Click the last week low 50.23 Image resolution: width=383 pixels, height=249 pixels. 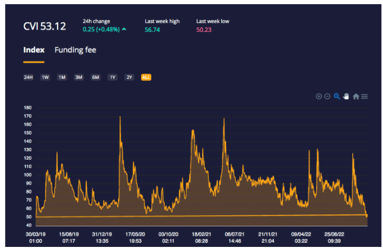coord(204,30)
